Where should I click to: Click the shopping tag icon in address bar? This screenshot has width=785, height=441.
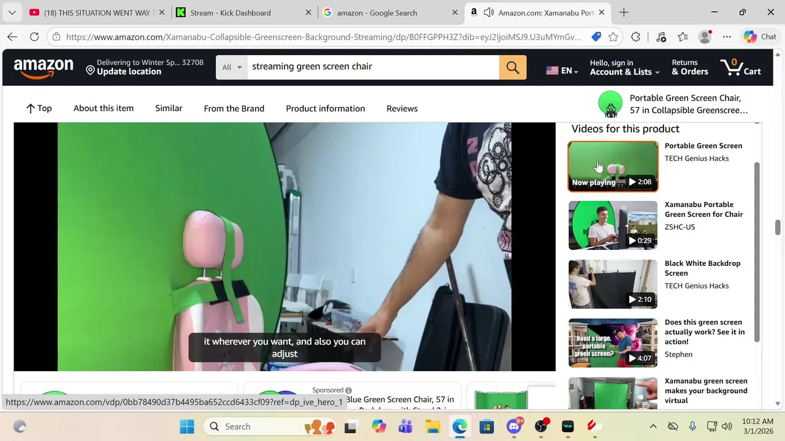(596, 37)
